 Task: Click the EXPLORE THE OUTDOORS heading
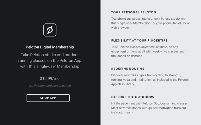133,97
